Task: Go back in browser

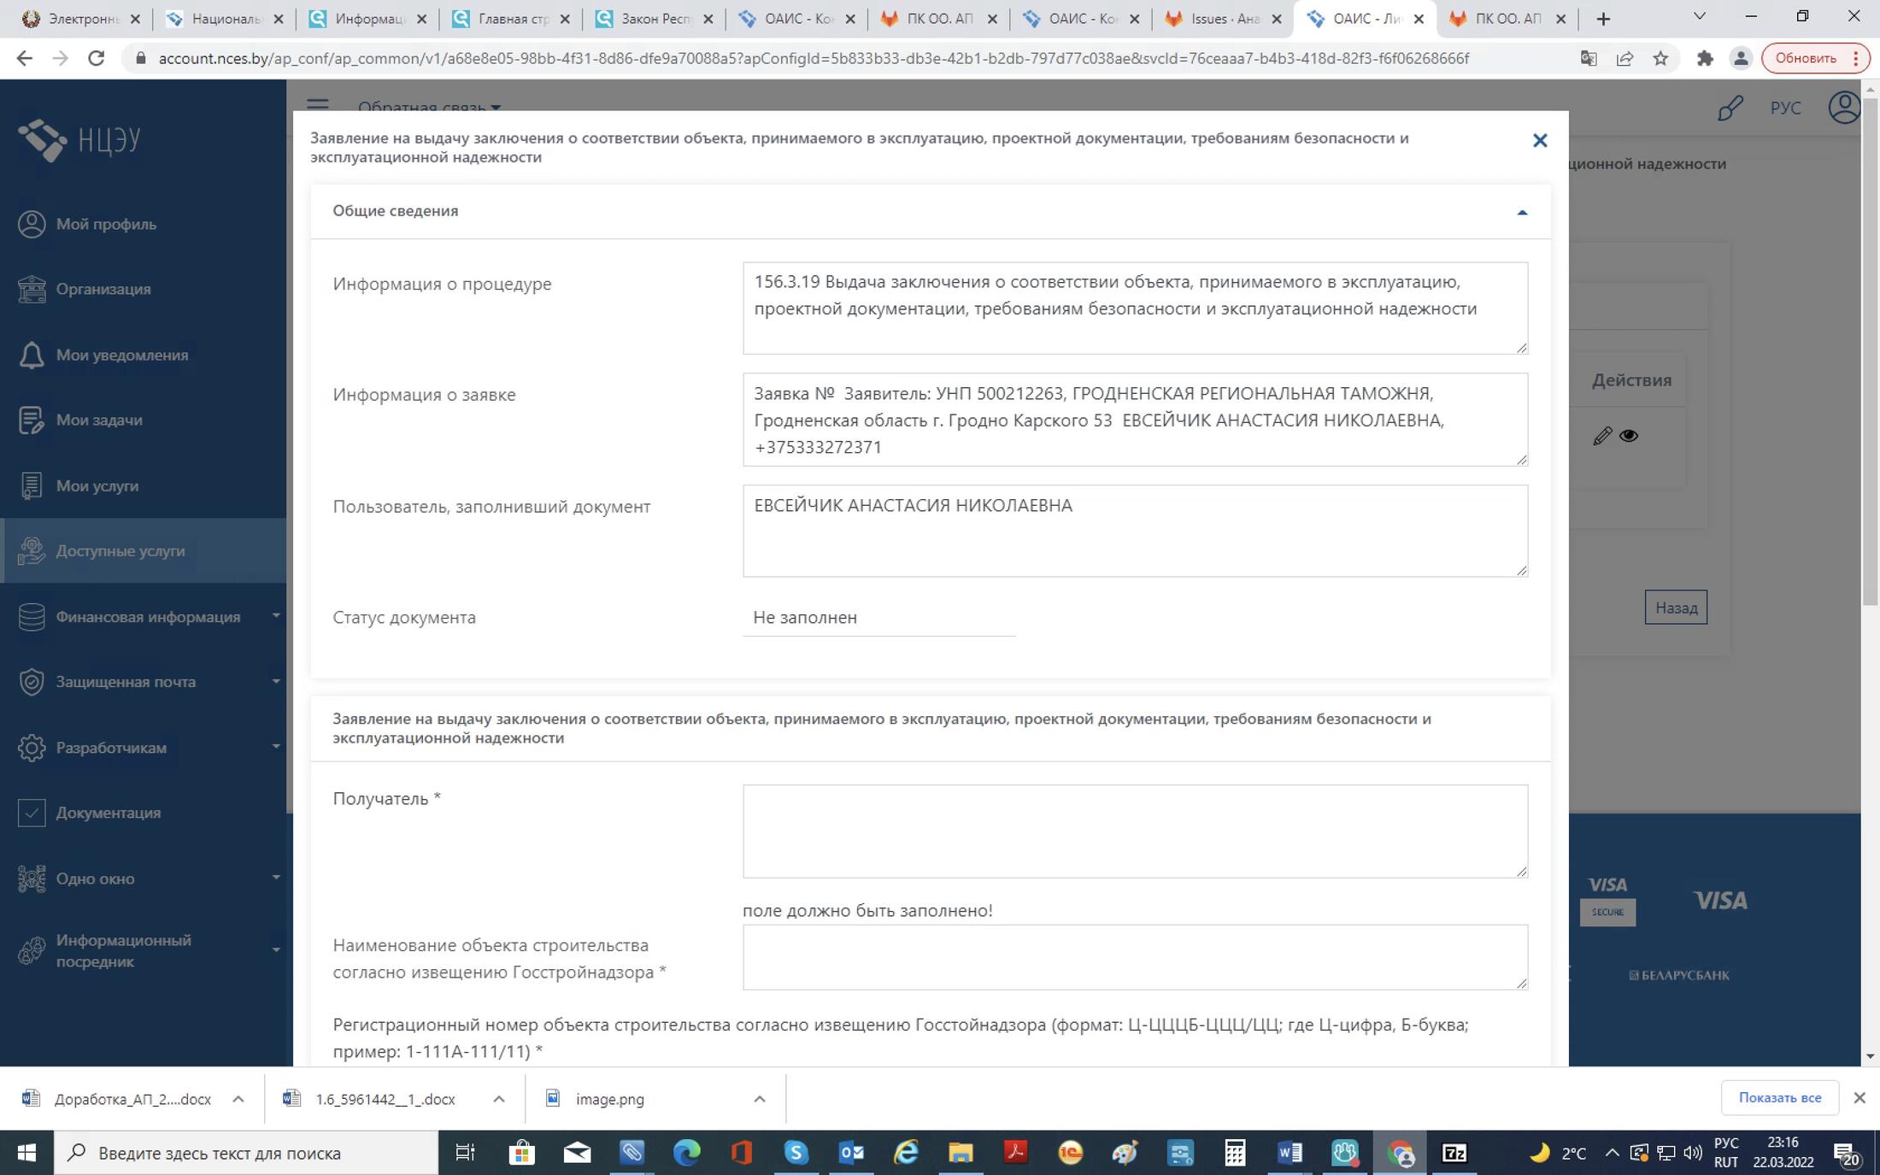Action: click(24, 58)
